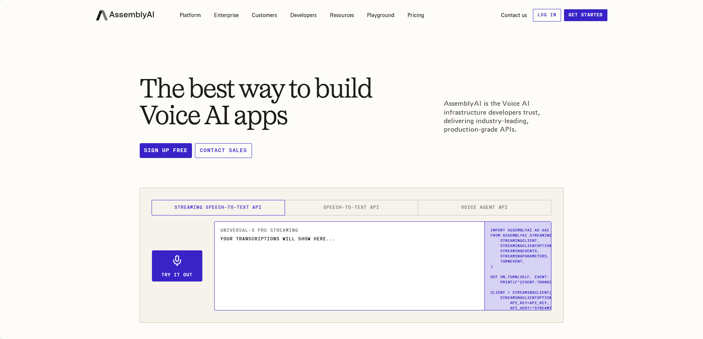Click the microphone Try It Out button
703x339 pixels.
click(x=177, y=266)
